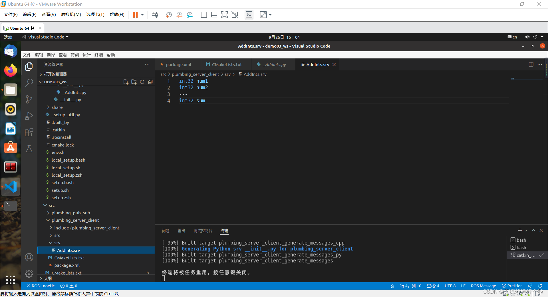Switch to the package.xml tab

tap(178, 65)
